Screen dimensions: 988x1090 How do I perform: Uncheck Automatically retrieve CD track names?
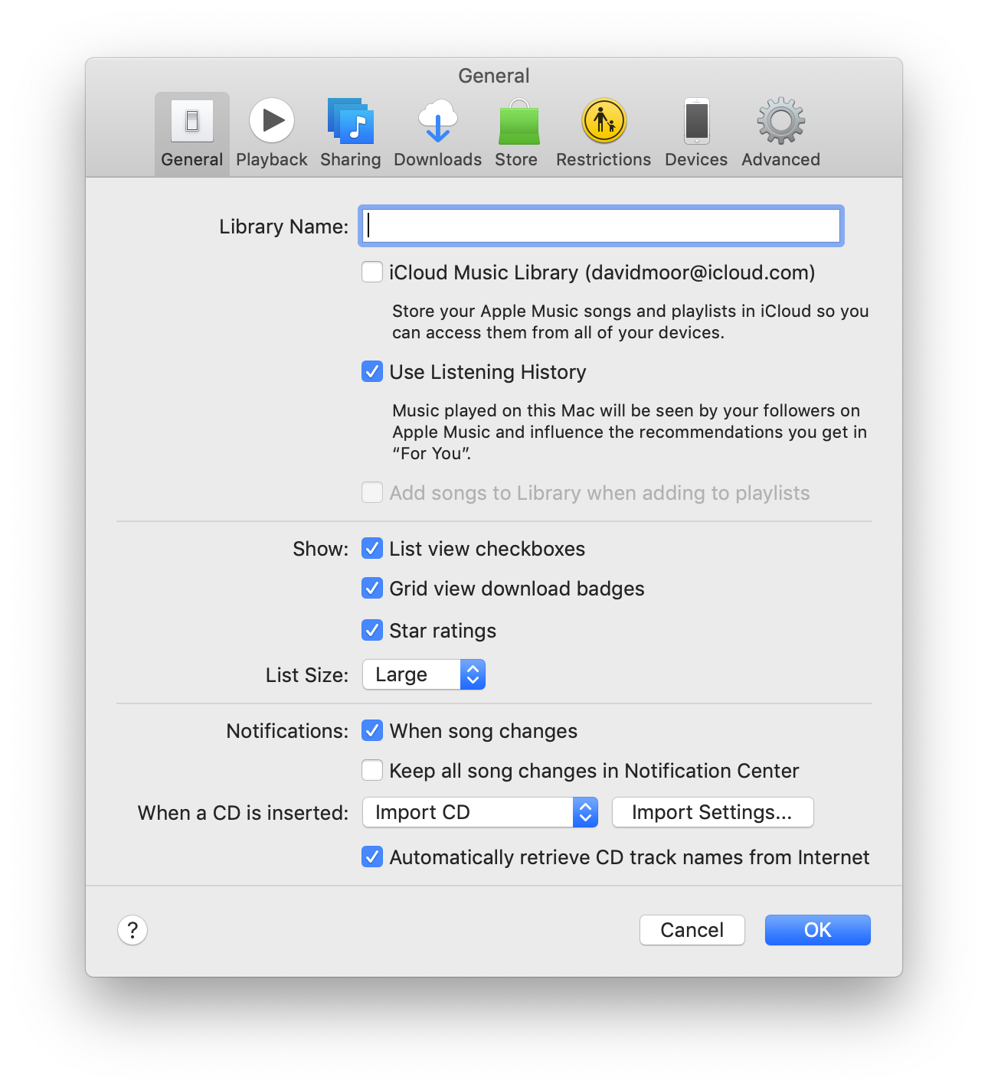coord(372,857)
